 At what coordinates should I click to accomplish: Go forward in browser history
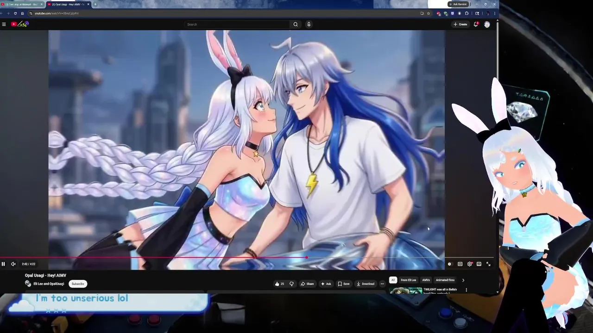tap(8, 13)
